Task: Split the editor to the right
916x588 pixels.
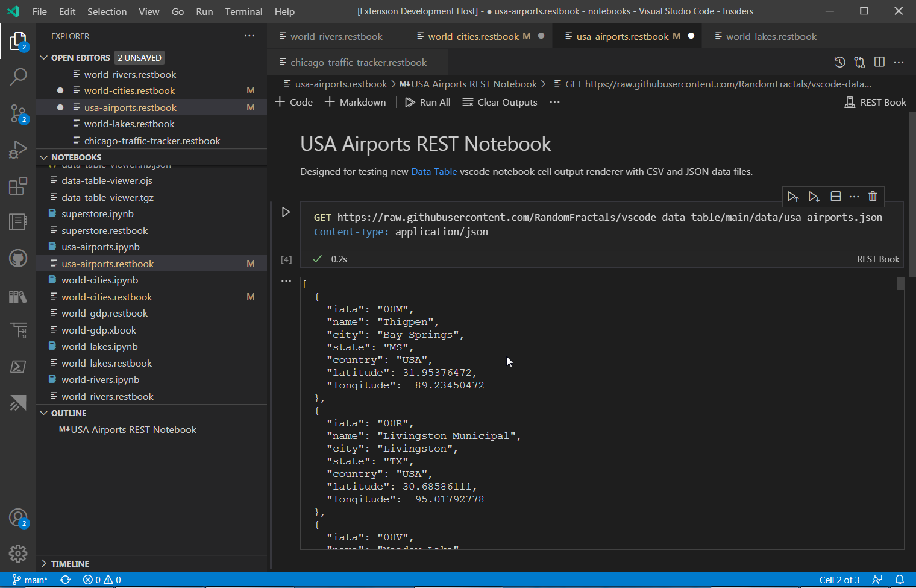Action: click(879, 62)
